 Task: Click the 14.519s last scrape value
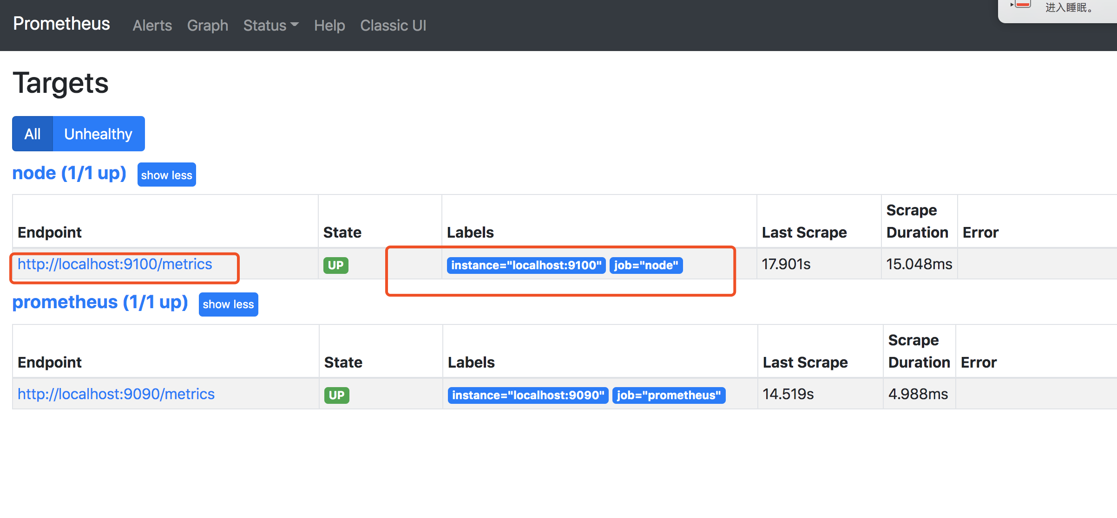coord(788,394)
